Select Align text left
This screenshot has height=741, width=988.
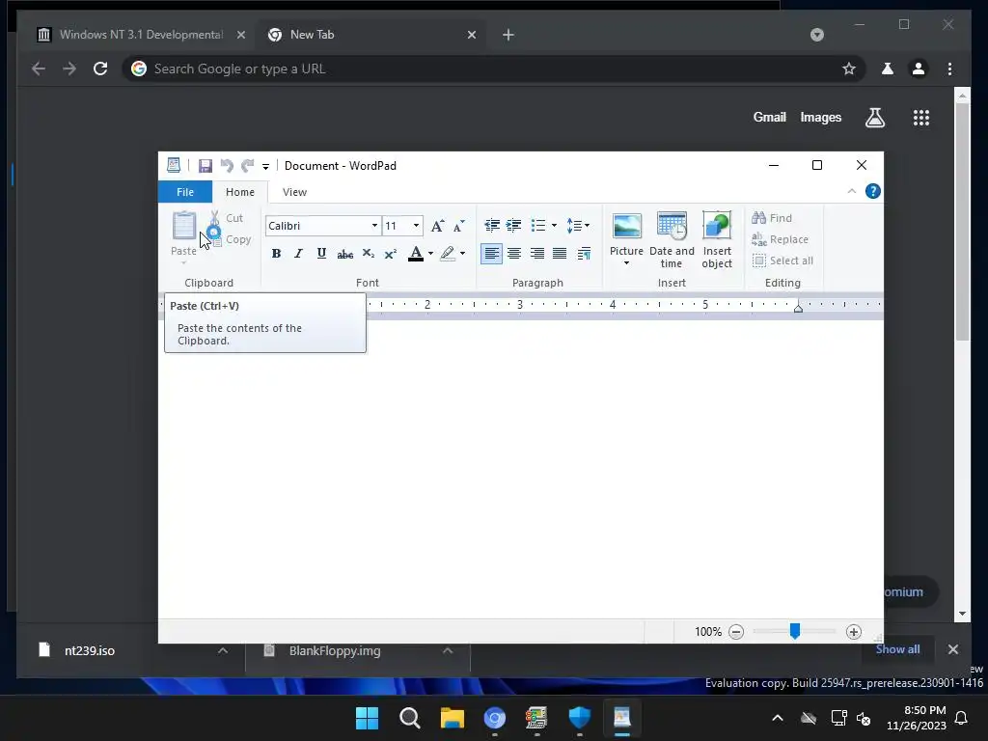point(491,254)
